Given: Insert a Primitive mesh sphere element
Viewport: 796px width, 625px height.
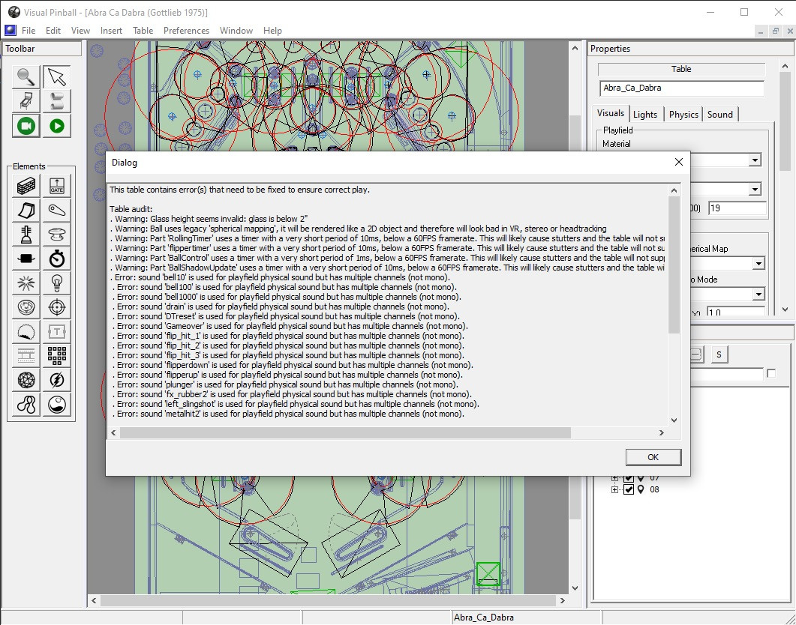Looking at the screenshot, I should coord(26,380).
